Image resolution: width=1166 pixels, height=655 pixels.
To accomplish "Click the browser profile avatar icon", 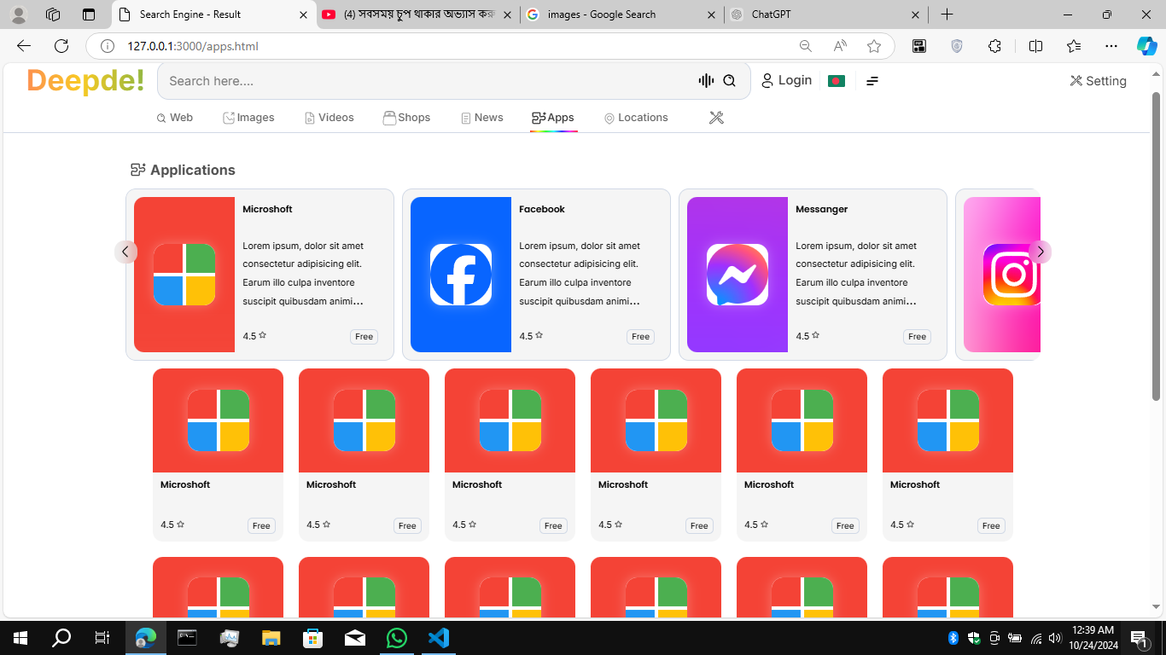I will pyautogui.click(x=19, y=14).
